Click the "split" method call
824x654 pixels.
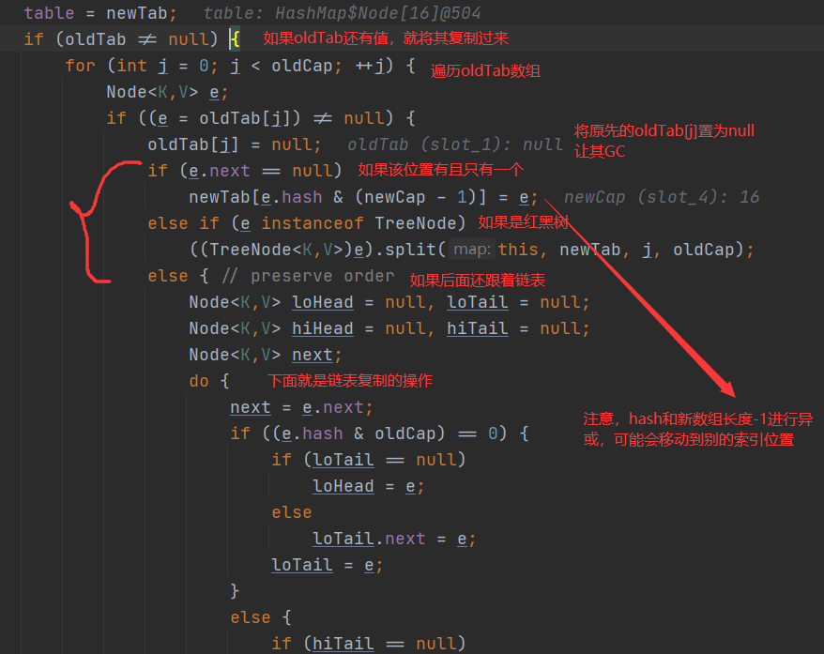(410, 250)
